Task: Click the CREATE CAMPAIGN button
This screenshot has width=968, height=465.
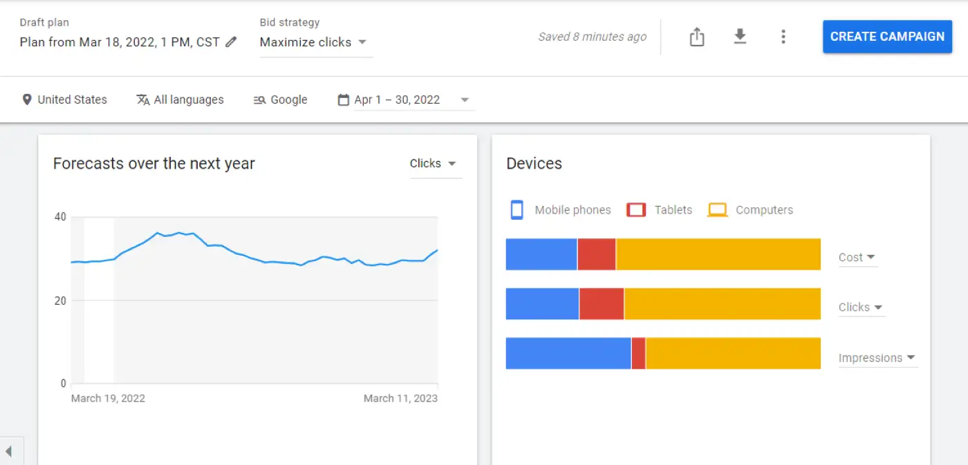Action: point(887,37)
